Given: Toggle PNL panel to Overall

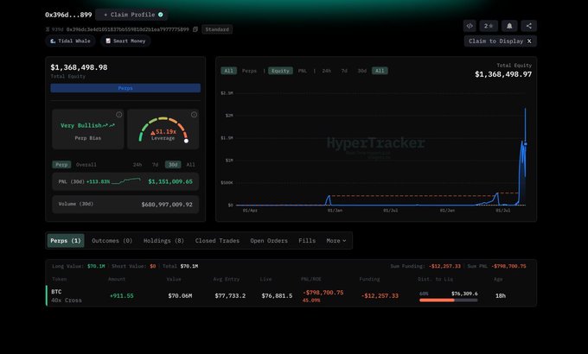Looking at the screenshot, I should click(86, 164).
